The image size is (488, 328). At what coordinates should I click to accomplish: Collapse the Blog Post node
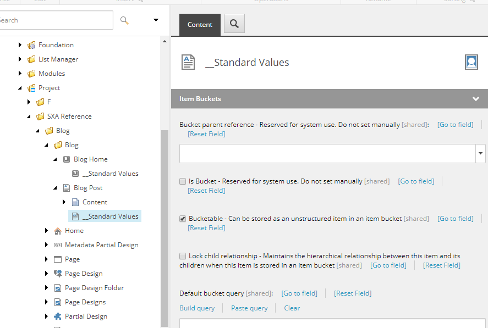55,188
